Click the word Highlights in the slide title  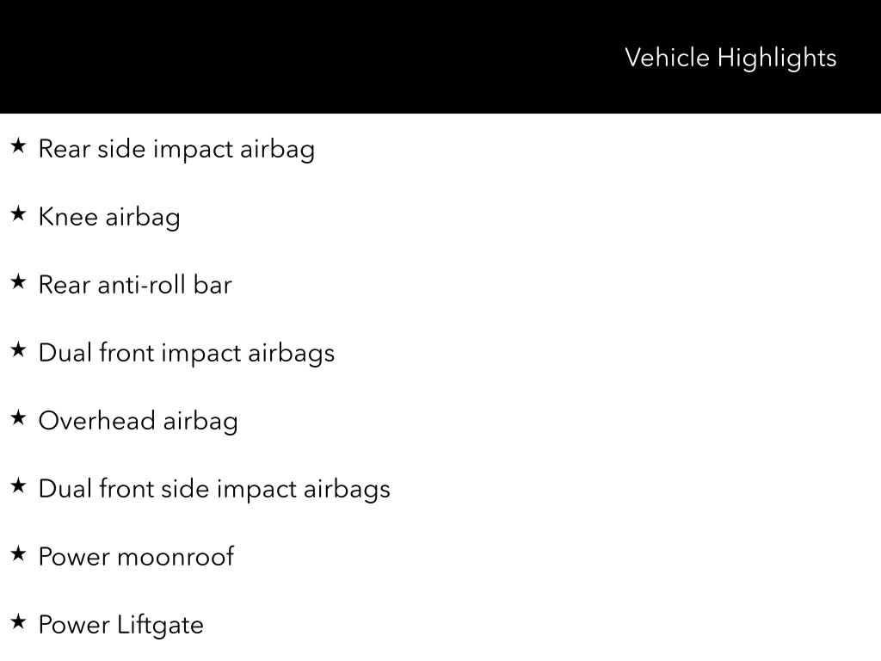(x=777, y=59)
